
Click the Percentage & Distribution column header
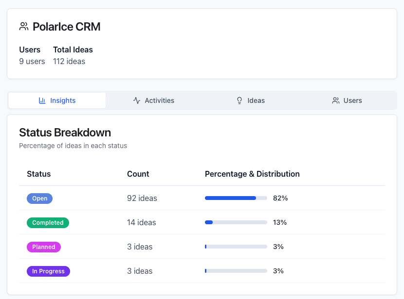(252, 174)
